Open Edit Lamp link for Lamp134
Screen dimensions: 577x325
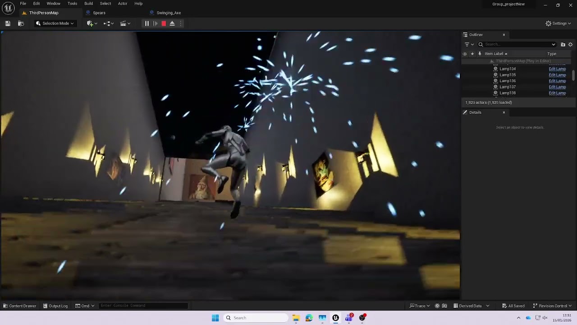557,69
